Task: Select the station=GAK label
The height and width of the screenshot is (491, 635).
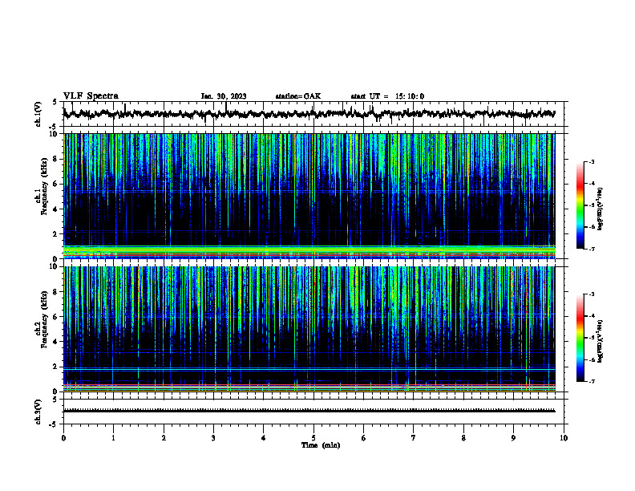Action: [298, 96]
